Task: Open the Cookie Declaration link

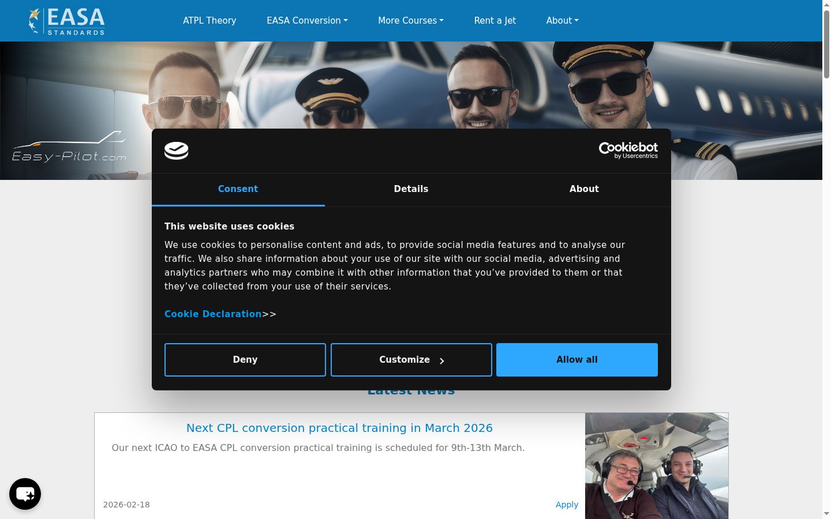Action: pyautogui.click(x=213, y=314)
